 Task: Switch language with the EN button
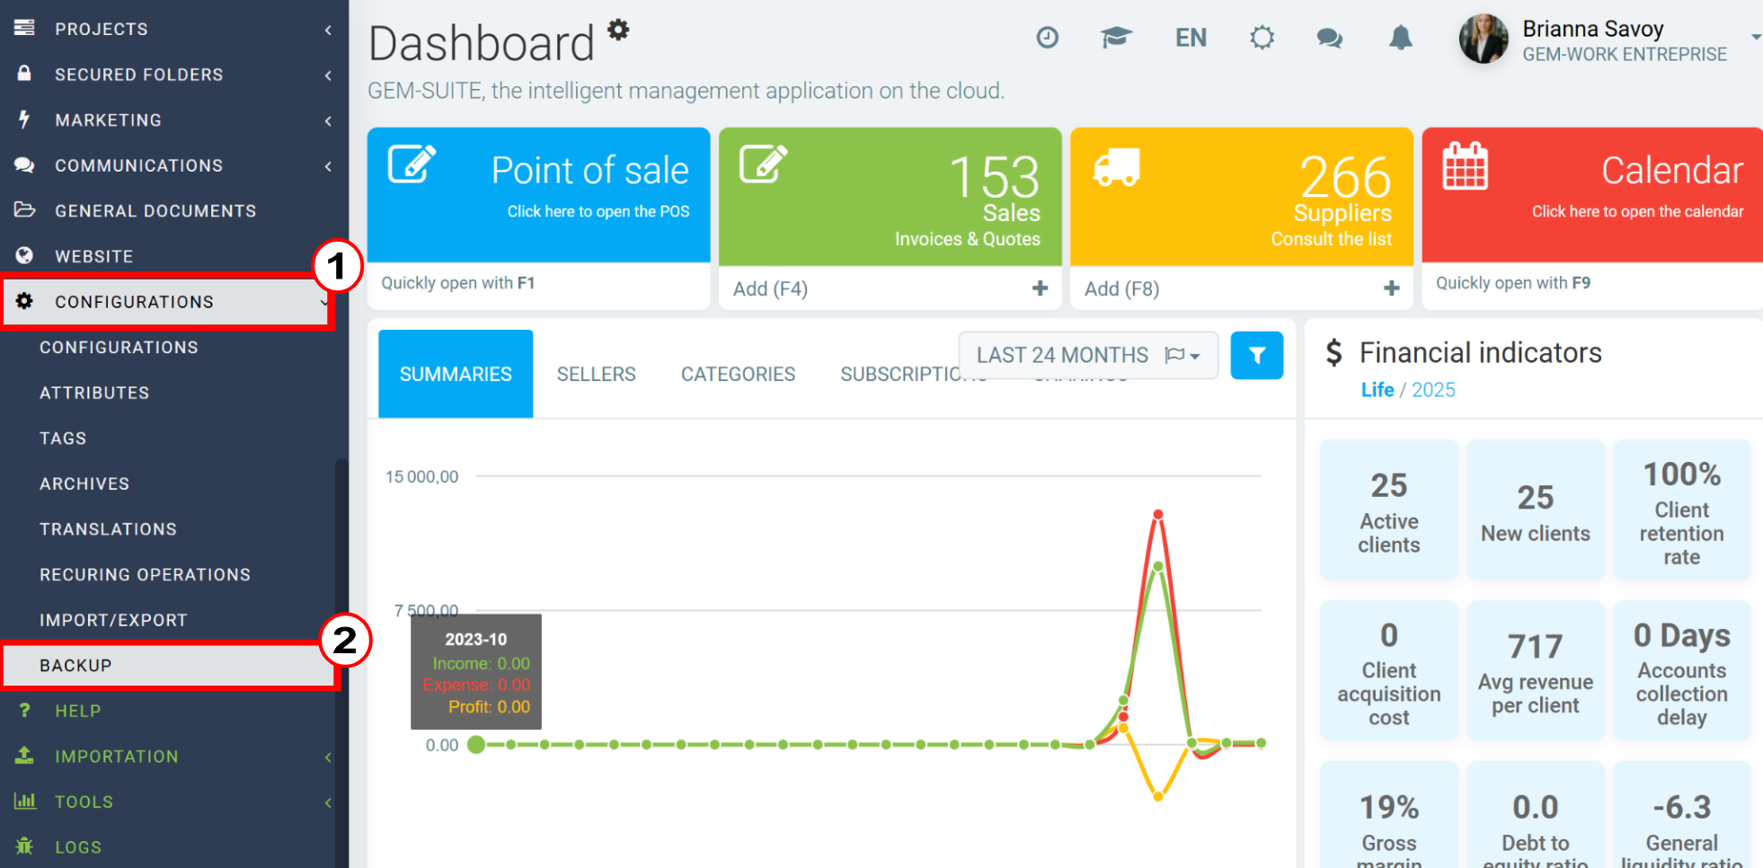coord(1191,38)
